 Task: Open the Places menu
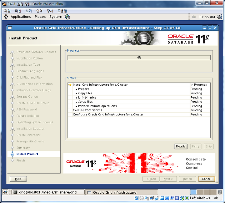point(40,17)
